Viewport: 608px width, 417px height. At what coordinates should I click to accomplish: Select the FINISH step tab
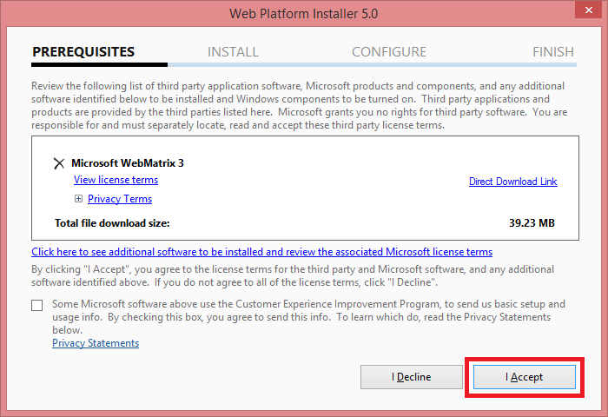point(553,51)
